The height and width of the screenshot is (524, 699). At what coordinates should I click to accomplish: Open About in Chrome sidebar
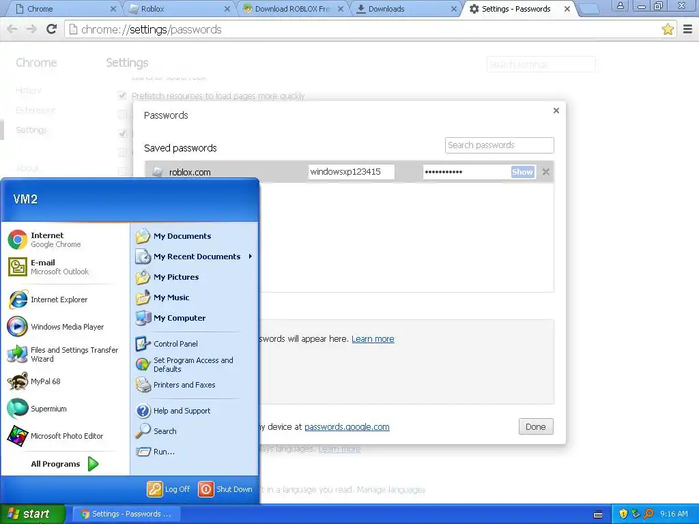coord(27,169)
